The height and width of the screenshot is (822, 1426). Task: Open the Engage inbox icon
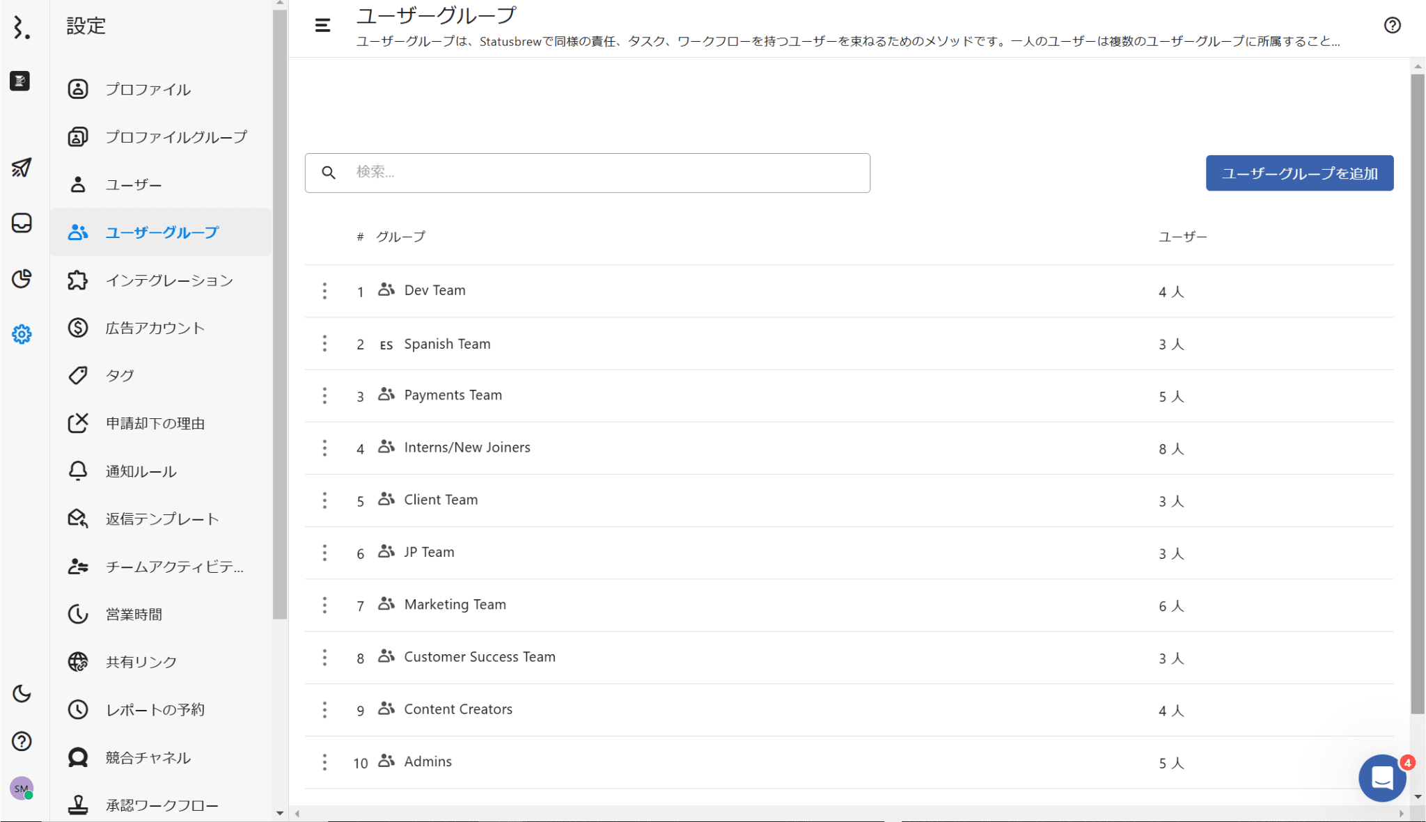[22, 223]
